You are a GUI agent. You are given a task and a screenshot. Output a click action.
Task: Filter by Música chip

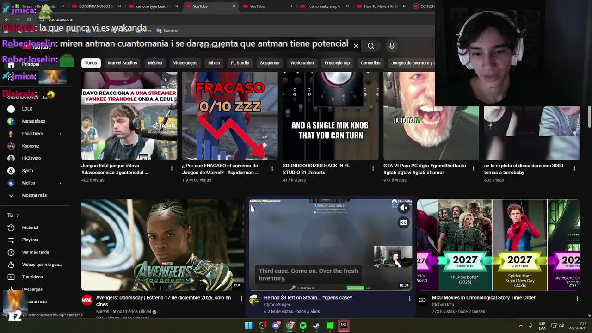[155, 63]
